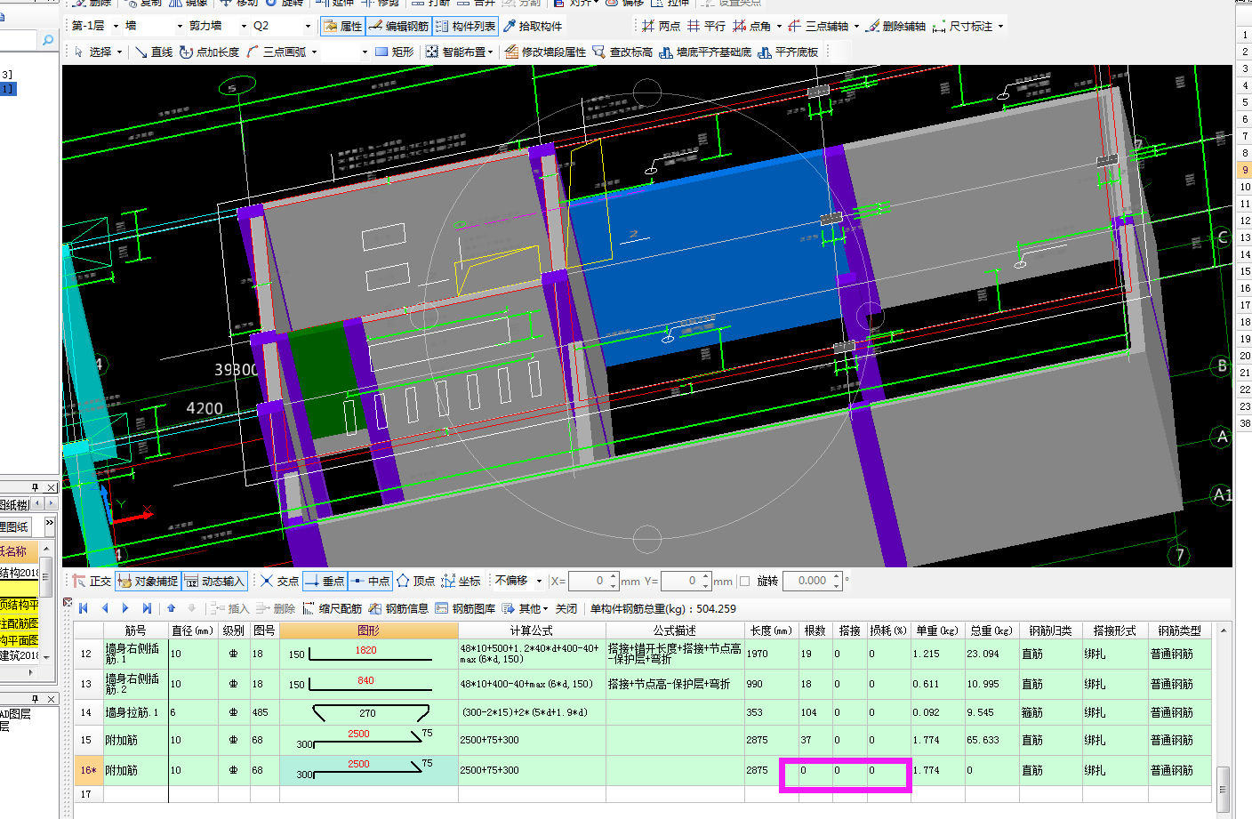Screen dimensions: 1252x819
Task: Search with the magnifier icon
Action: point(48,40)
